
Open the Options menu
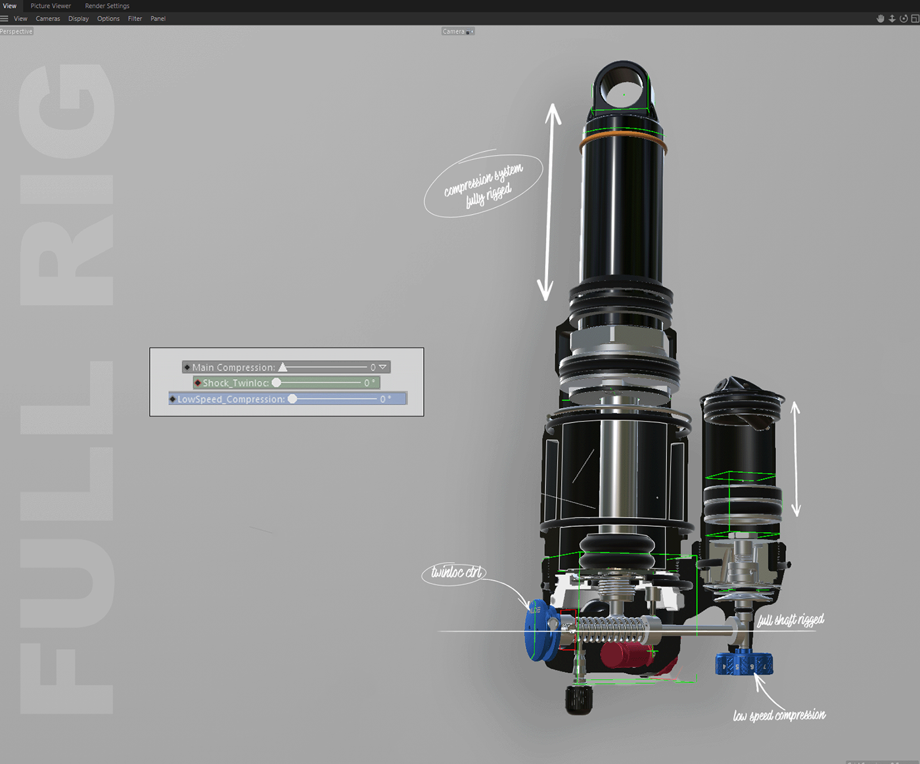pos(108,18)
